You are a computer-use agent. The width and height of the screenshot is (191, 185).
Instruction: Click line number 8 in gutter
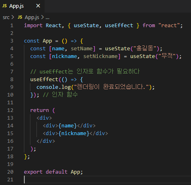click(12, 80)
